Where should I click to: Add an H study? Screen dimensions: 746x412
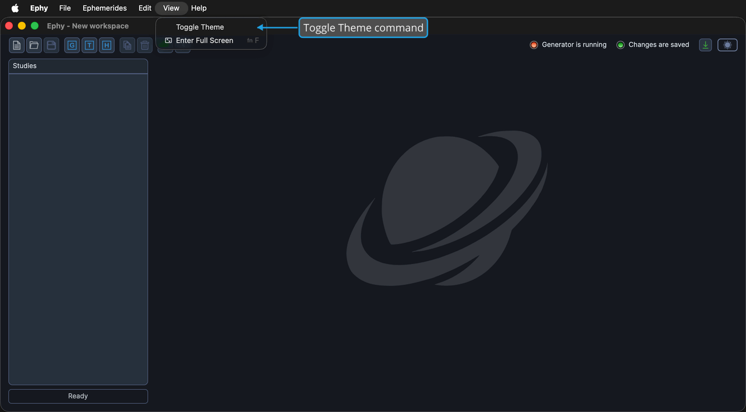point(107,45)
